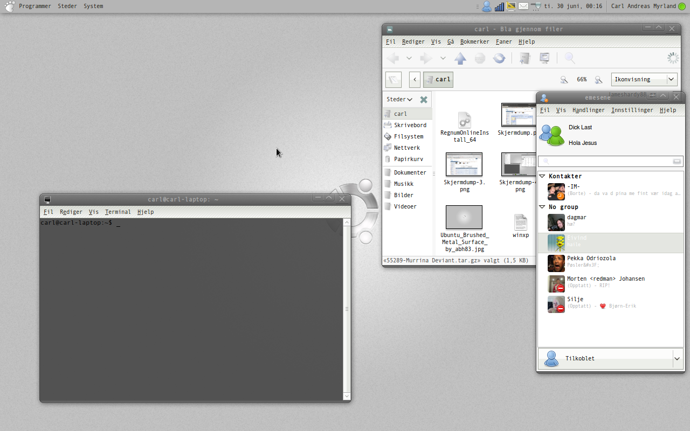Image resolution: width=690 pixels, height=431 pixels.
Task: Select the Ubuntu_Brushed_Metal_Surface jpg thumbnail
Action: click(x=464, y=217)
